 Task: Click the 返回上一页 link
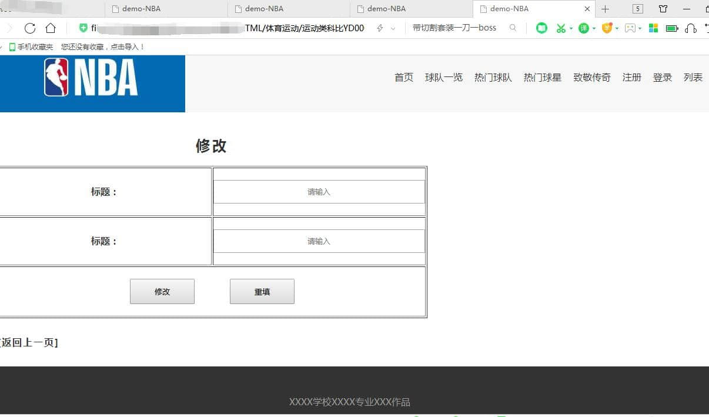pos(29,343)
